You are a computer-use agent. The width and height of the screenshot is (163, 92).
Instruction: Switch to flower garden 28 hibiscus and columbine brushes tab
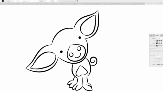[21, 4]
